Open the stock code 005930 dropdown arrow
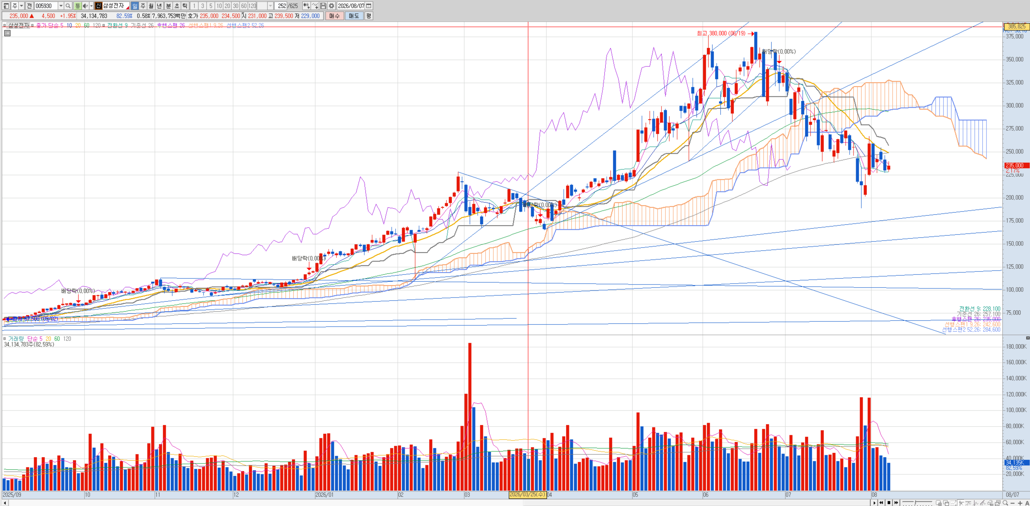Screen dimensions: 1030x506 click(x=61, y=6)
